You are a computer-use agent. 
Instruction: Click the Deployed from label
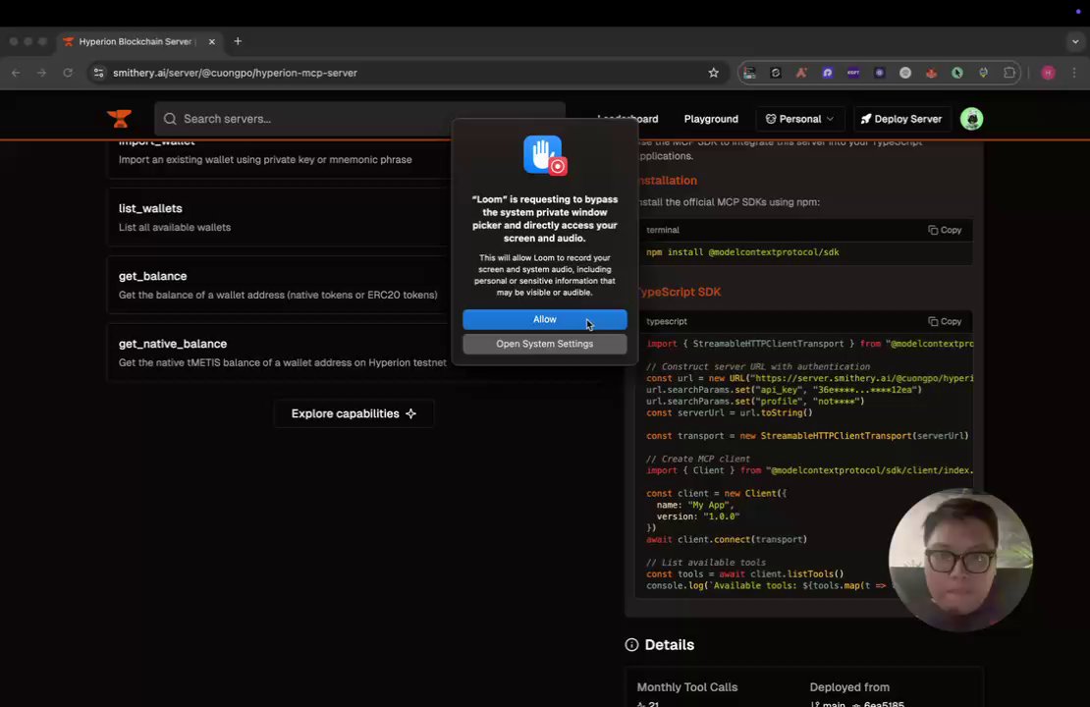[x=849, y=687]
